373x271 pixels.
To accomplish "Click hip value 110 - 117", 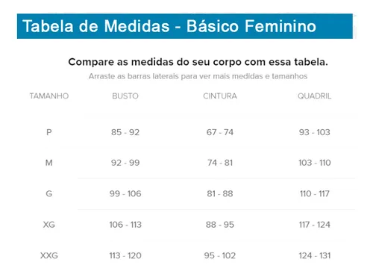I will pyautogui.click(x=315, y=193).
